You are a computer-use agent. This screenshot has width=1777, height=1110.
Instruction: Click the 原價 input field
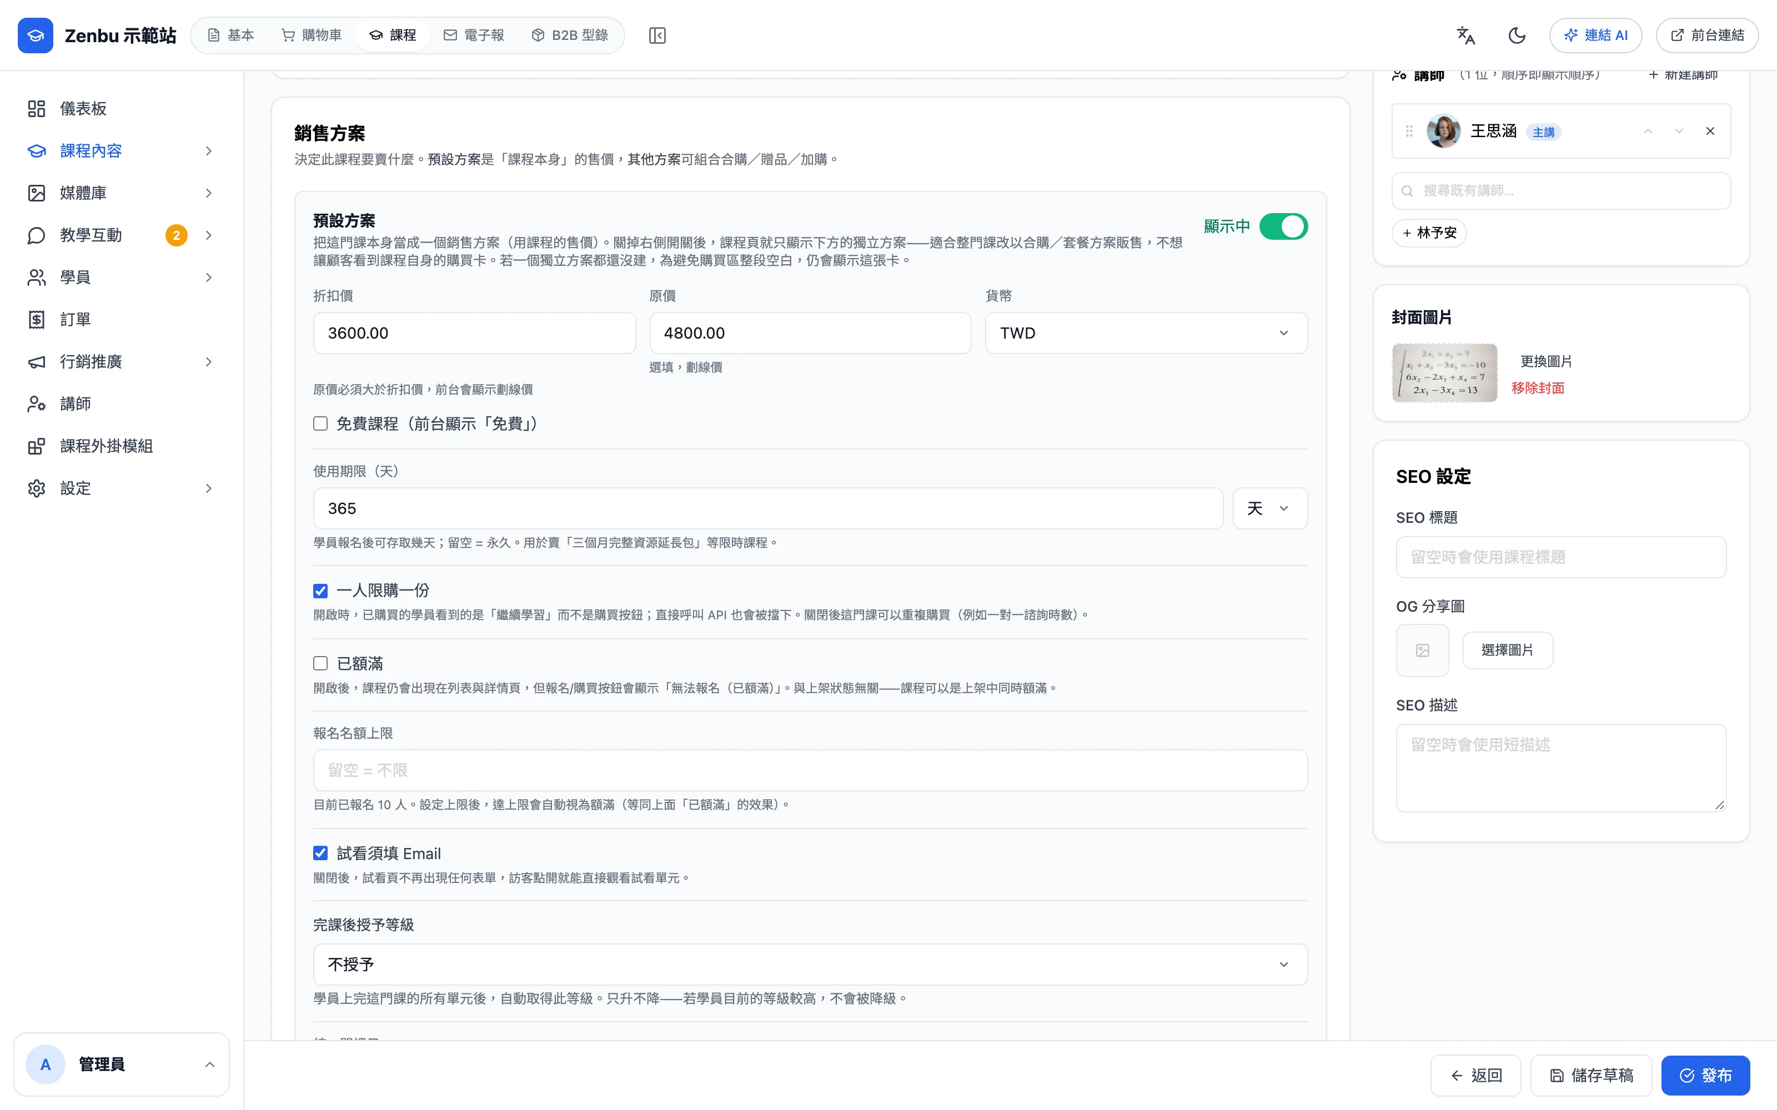pyautogui.click(x=810, y=334)
